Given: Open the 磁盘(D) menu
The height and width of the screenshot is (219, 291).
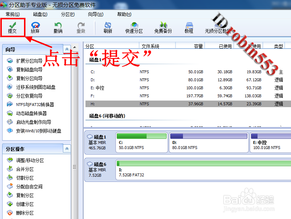Looking at the screenshot, I should point(40,14).
